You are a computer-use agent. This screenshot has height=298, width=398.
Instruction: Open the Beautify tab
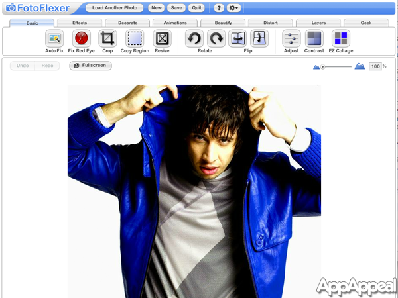click(223, 23)
